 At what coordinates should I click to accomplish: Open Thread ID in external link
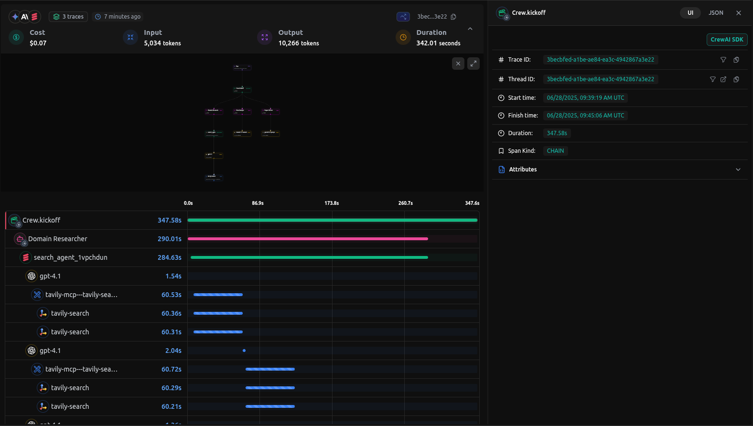(723, 79)
